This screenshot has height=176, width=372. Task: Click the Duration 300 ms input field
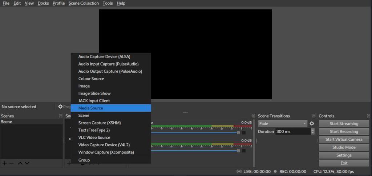(x=293, y=131)
